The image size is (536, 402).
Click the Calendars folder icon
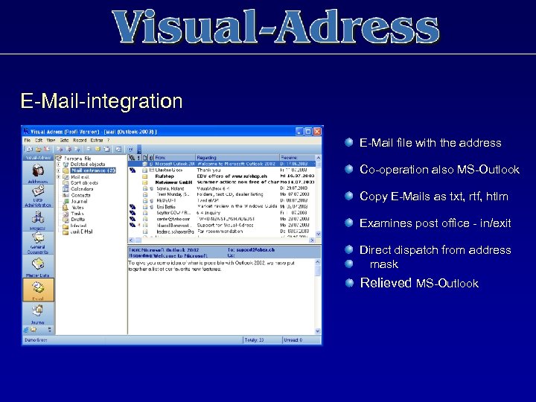(66, 188)
